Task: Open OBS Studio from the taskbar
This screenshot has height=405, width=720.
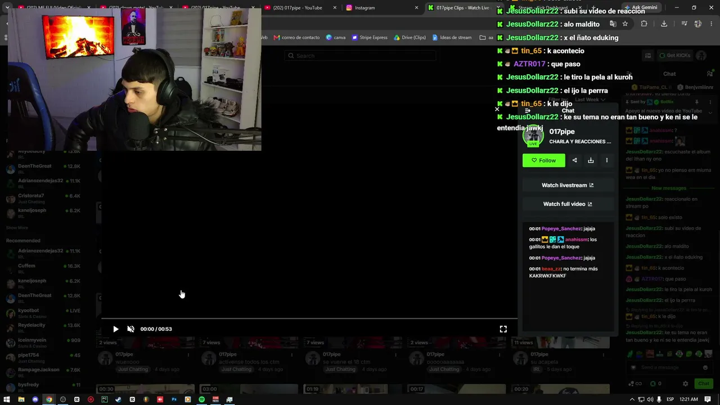Action: tap(63, 399)
